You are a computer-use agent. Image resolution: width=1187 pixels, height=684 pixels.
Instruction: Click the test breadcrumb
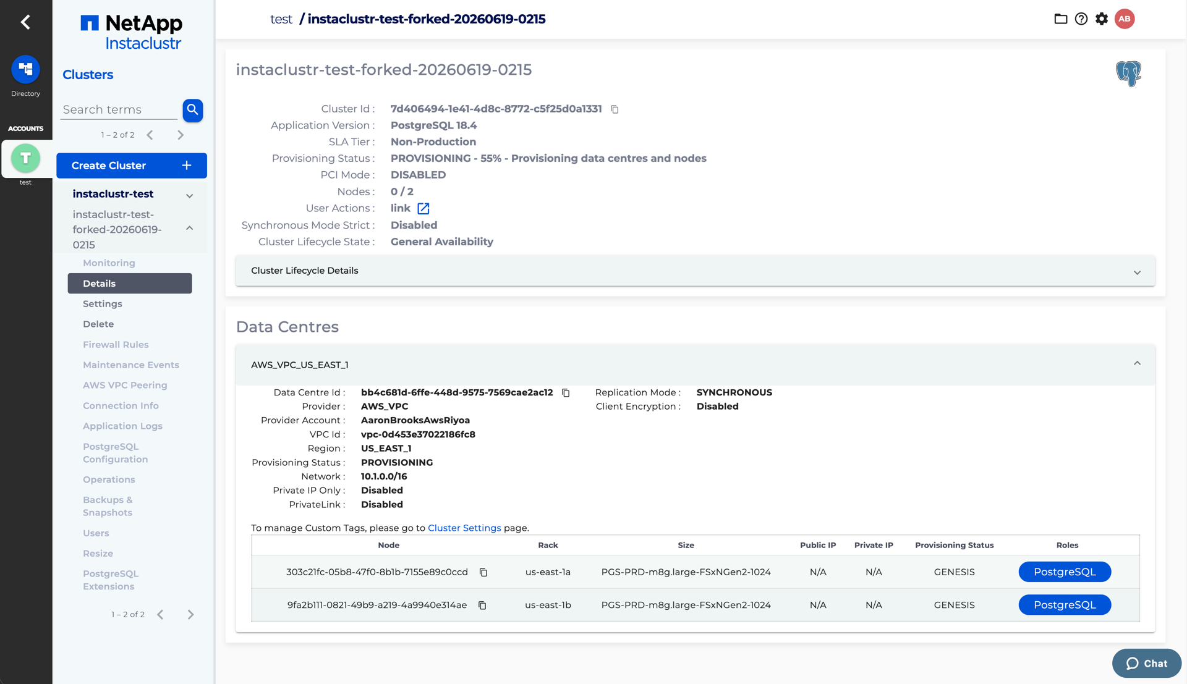pyautogui.click(x=281, y=19)
